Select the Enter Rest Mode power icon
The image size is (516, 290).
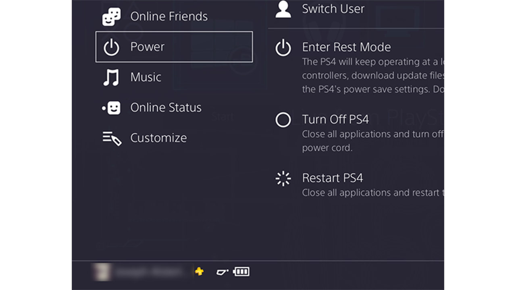pyautogui.click(x=283, y=48)
